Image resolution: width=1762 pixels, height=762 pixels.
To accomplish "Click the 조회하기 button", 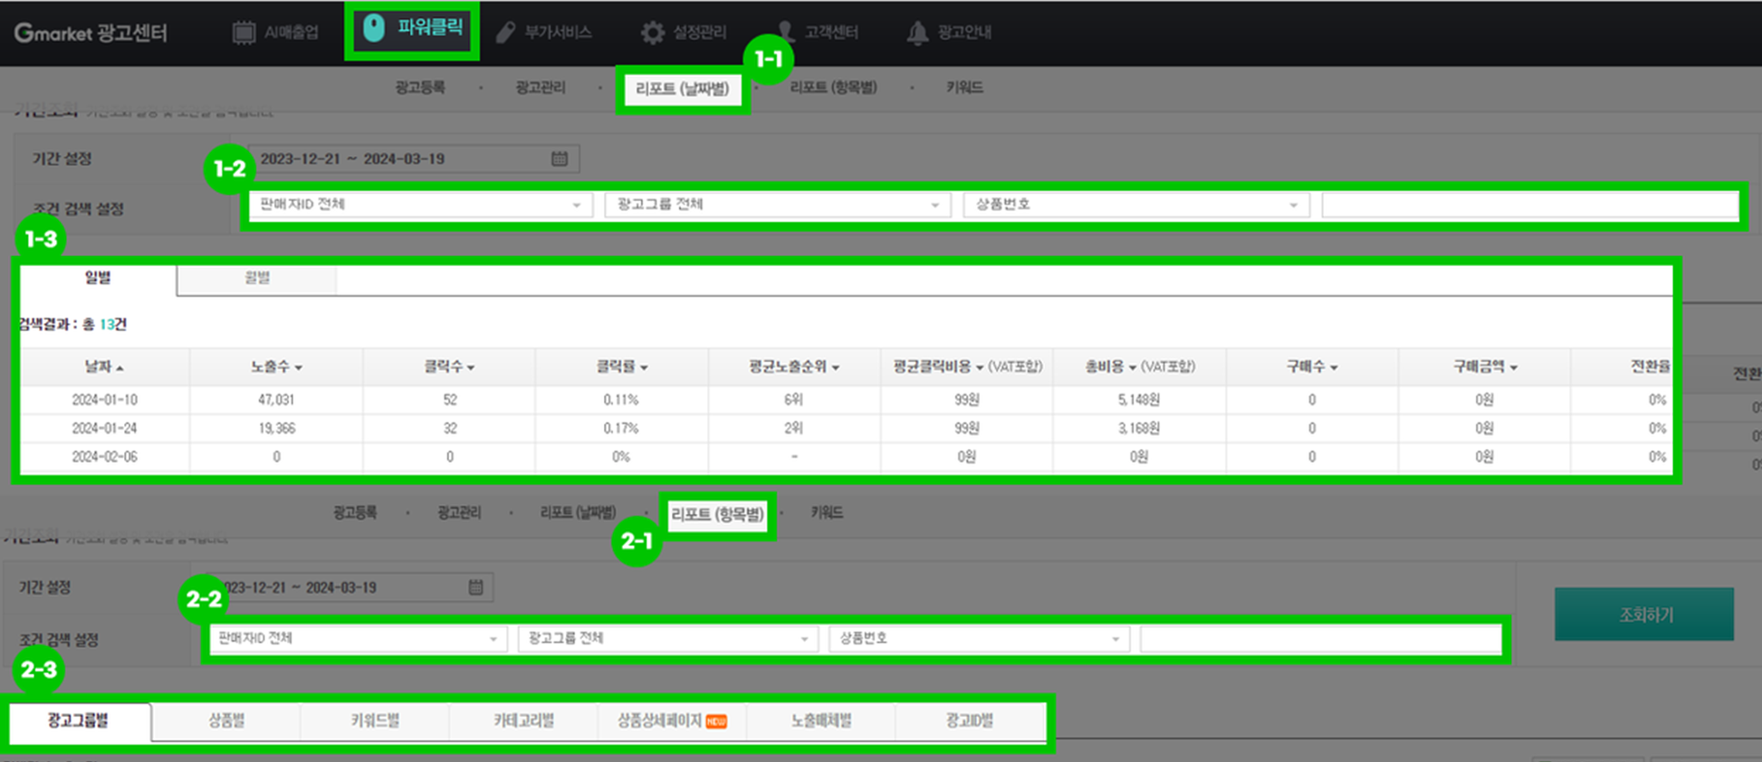I will pos(1644,614).
